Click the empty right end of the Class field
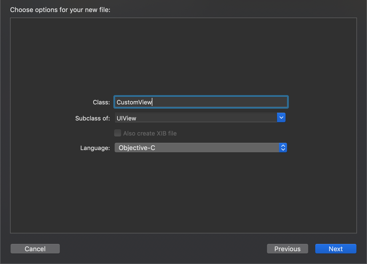367x264 pixels. [x=264, y=102]
